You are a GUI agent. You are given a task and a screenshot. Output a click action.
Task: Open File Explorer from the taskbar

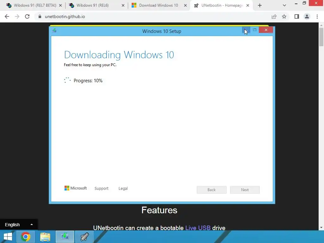tap(45, 237)
